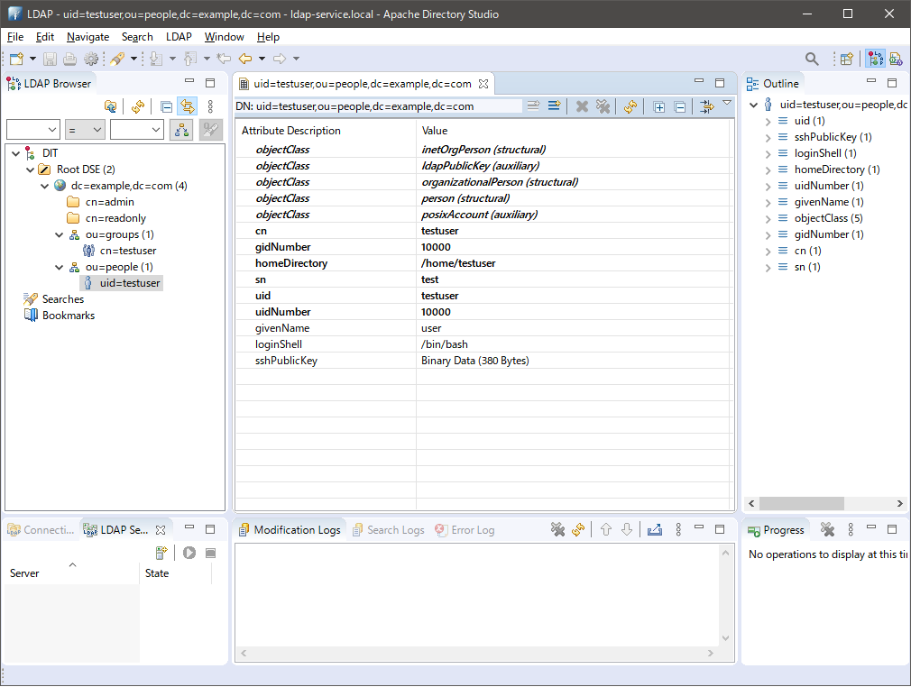Image resolution: width=911 pixels, height=687 pixels.
Task: Delete the selected attribute with the X icon
Action: [582, 105]
